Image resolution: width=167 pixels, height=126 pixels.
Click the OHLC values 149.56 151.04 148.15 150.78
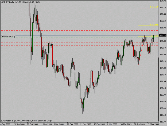coord(28,2)
